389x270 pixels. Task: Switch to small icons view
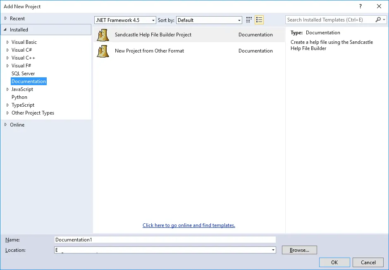click(249, 20)
